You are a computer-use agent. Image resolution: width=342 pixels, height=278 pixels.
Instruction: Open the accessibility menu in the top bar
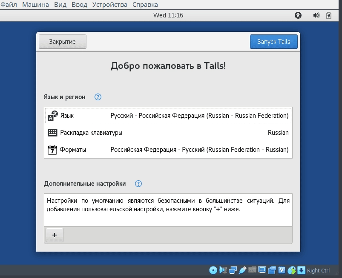point(298,15)
